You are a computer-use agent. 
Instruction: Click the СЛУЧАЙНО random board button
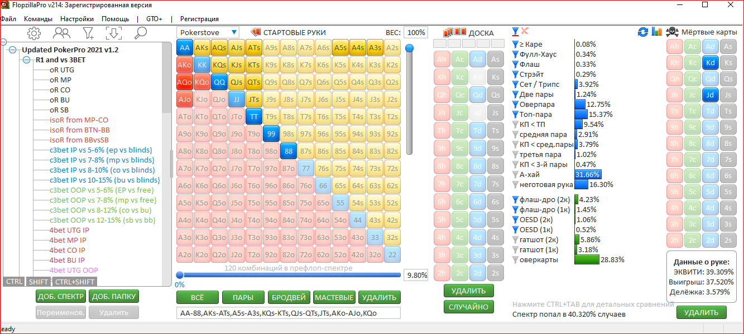[x=469, y=307]
